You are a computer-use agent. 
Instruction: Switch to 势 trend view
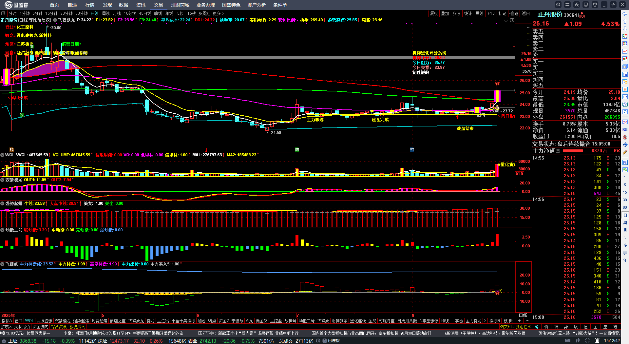566,327
